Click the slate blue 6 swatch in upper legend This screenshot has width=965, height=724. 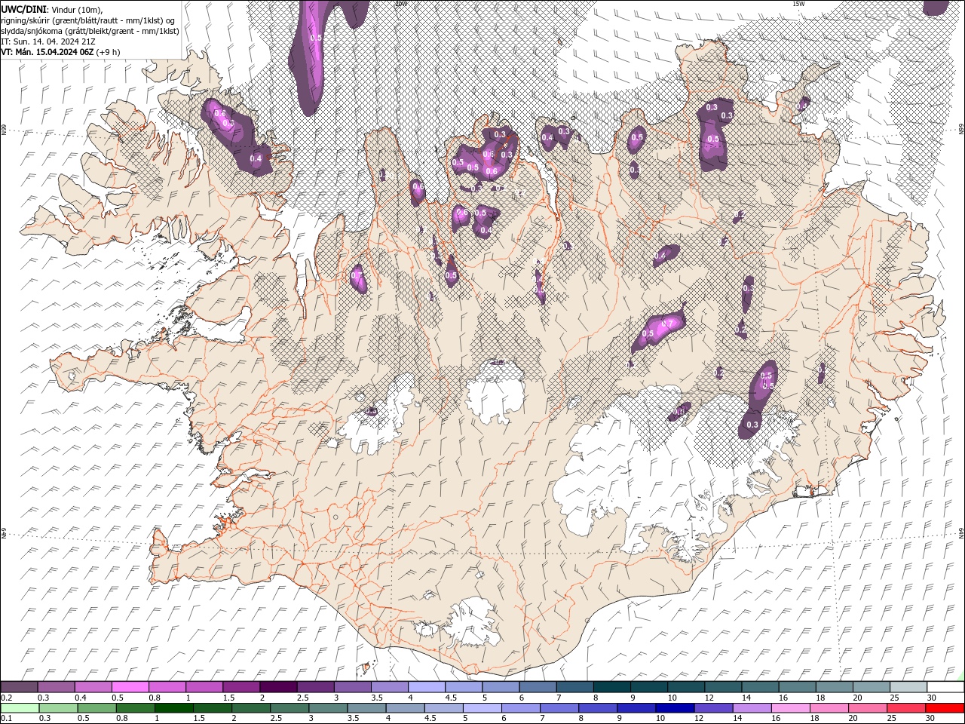538,687
